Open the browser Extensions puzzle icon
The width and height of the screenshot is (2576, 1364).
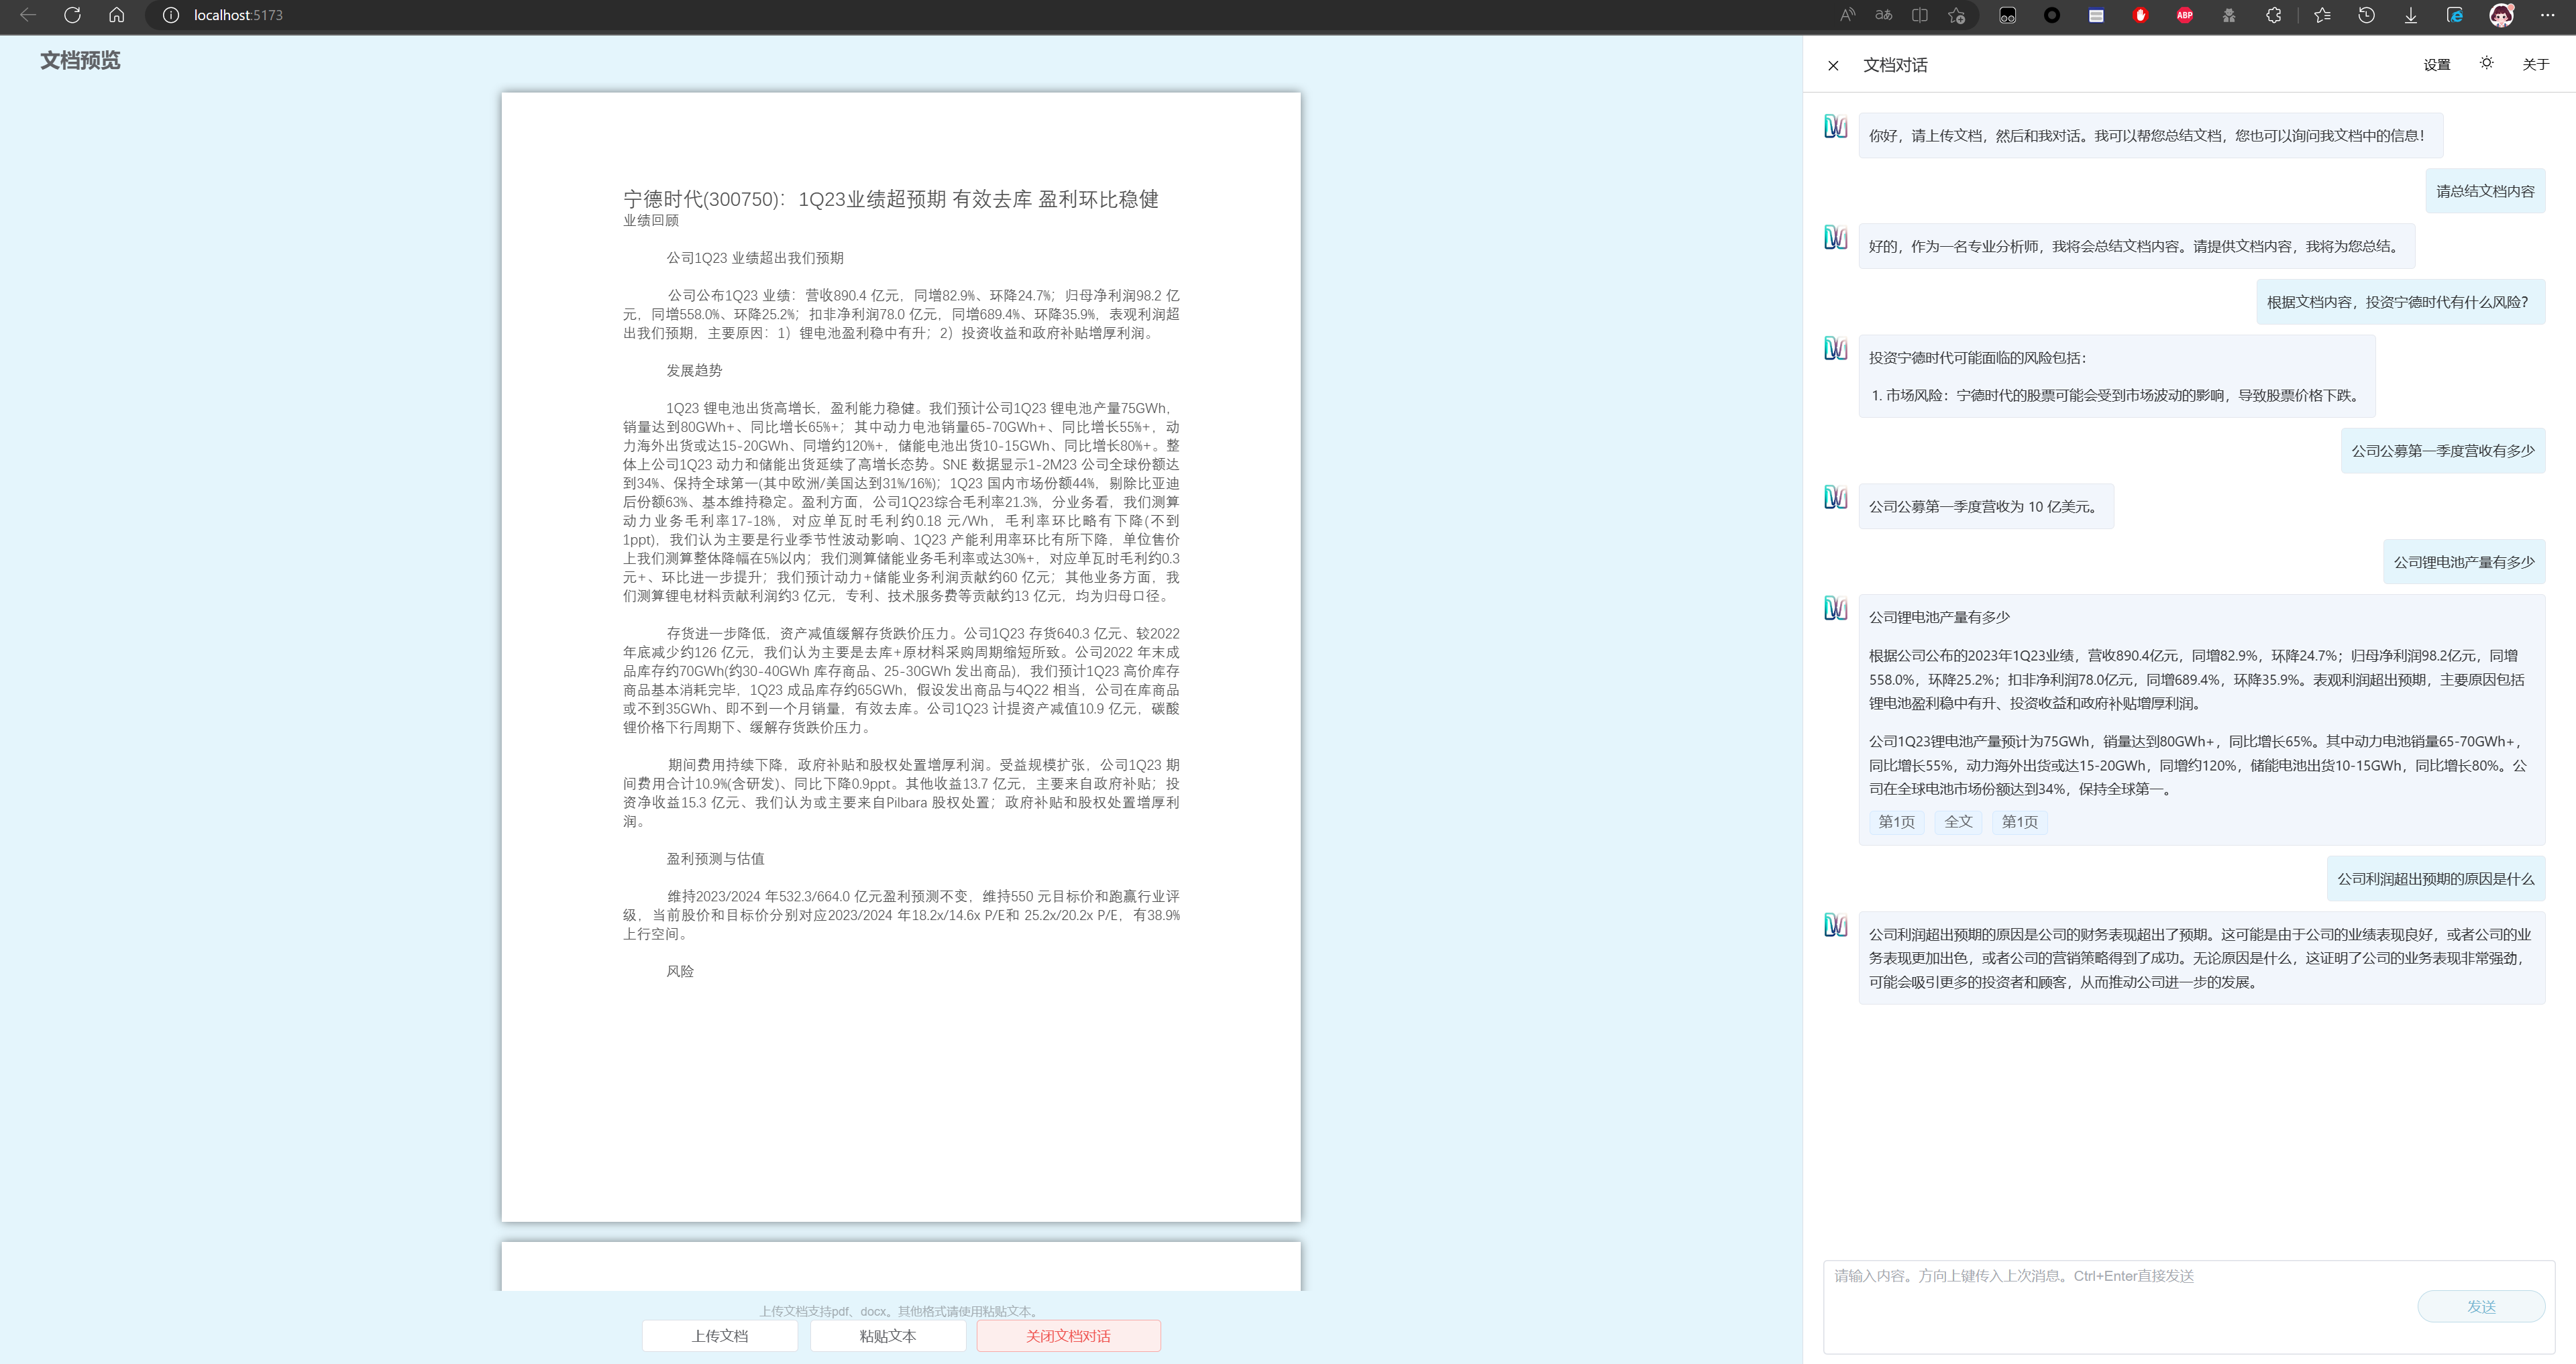click(x=2273, y=15)
